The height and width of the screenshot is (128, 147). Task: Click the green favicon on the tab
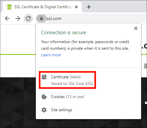9,7
